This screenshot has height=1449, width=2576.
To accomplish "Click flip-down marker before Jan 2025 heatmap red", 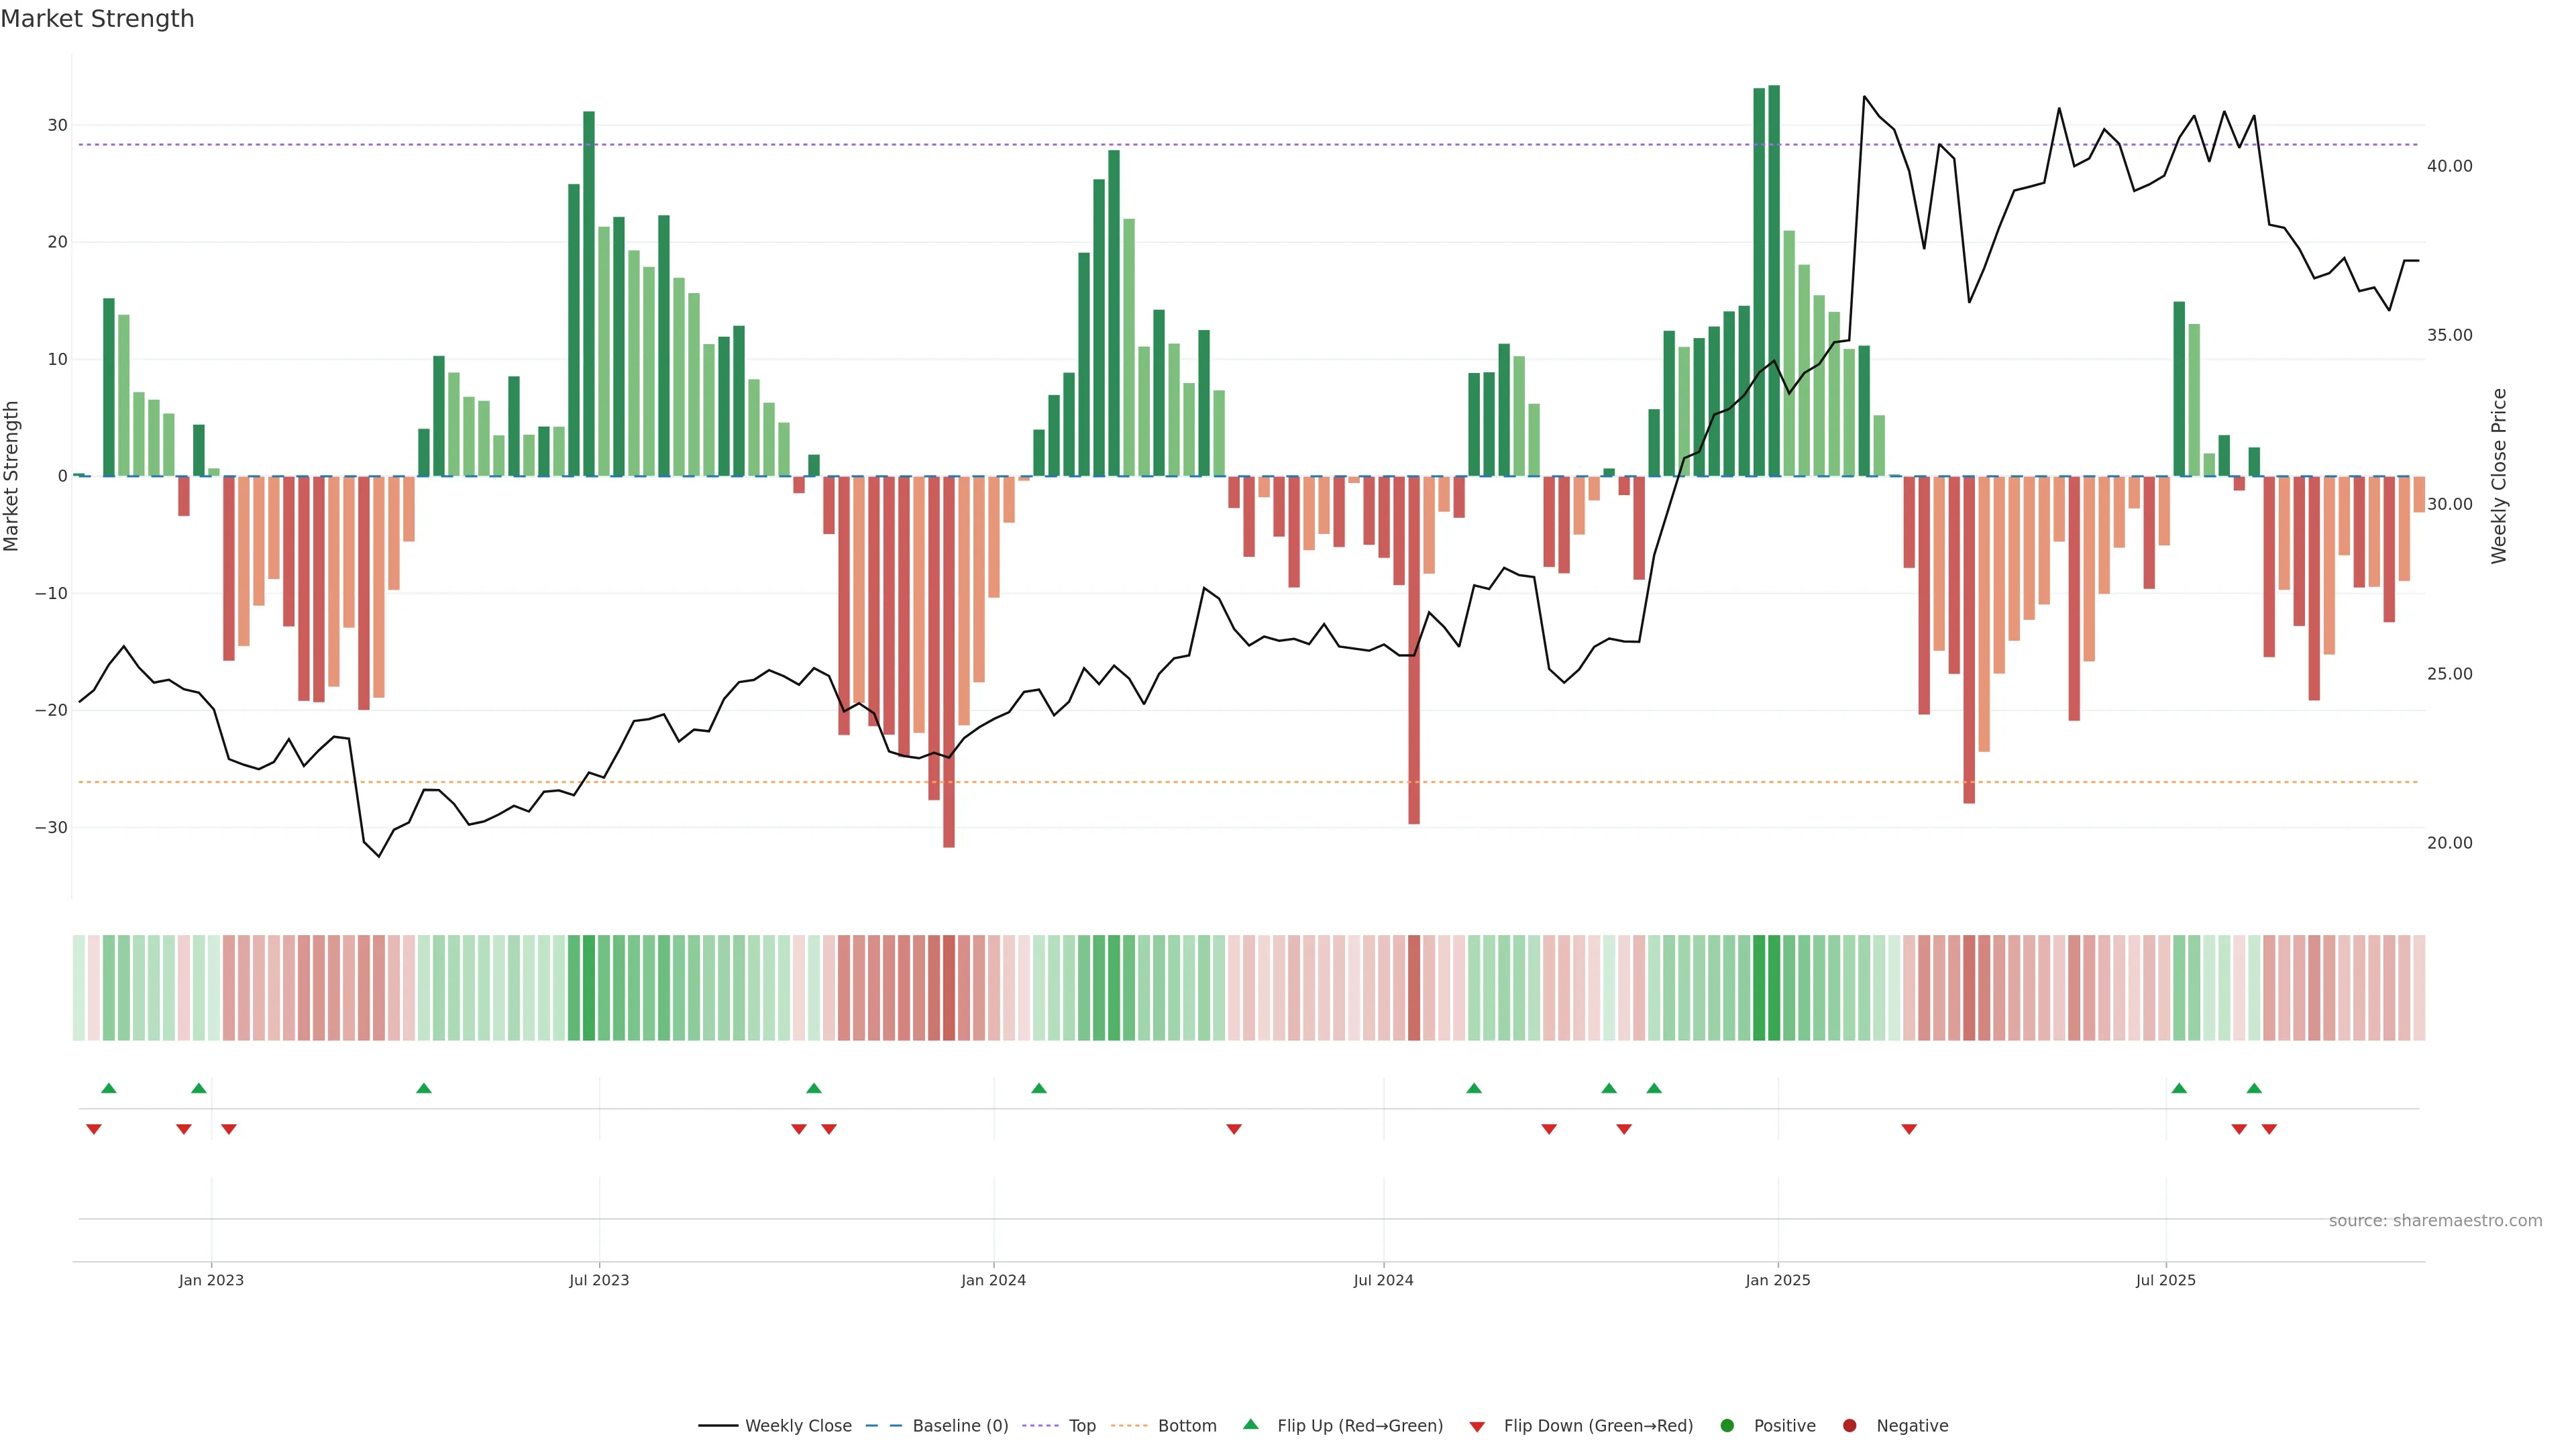I will pyautogui.click(x=1624, y=1129).
